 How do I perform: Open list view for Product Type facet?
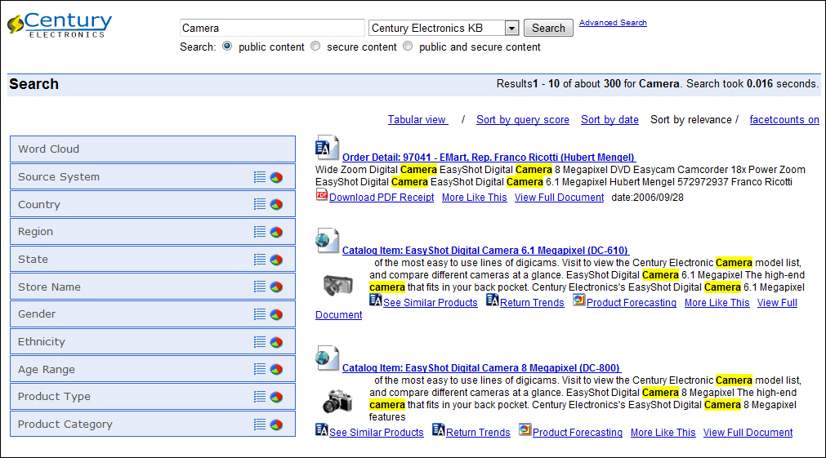(260, 397)
